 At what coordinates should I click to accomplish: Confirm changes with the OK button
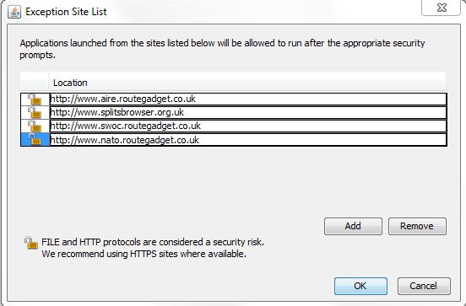tap(360, 286)
